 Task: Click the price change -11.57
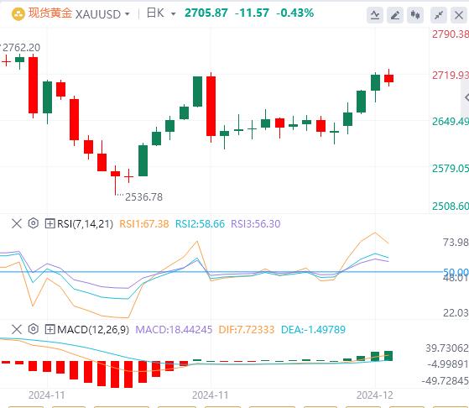click(252, 13)
